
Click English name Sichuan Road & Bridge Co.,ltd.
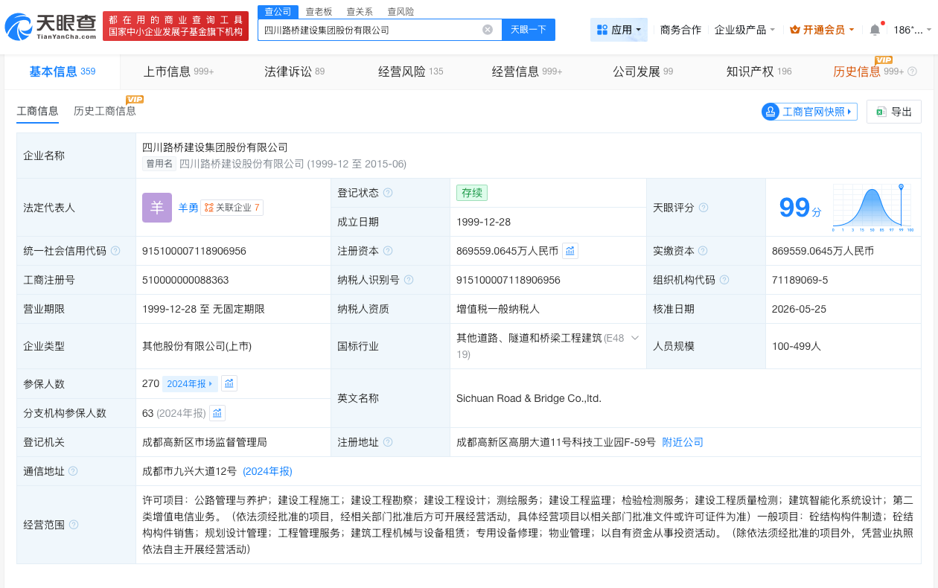(x=529, y=398)
